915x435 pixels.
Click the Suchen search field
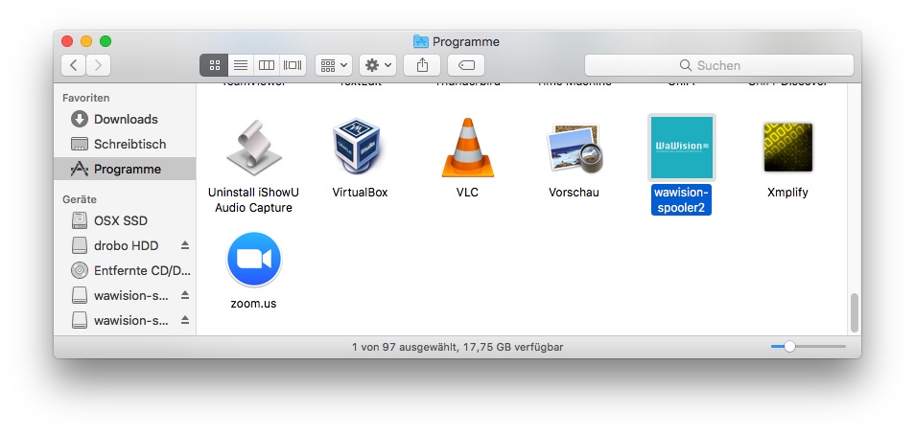click(718, 65)
